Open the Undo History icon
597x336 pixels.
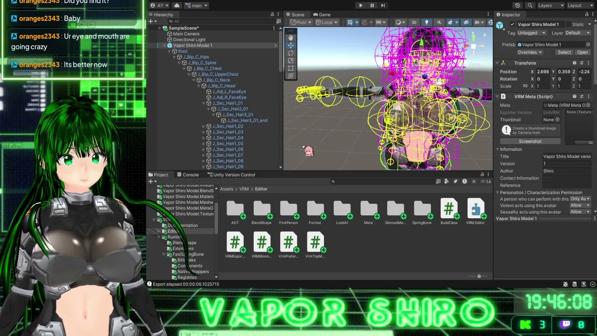[517, 6]
